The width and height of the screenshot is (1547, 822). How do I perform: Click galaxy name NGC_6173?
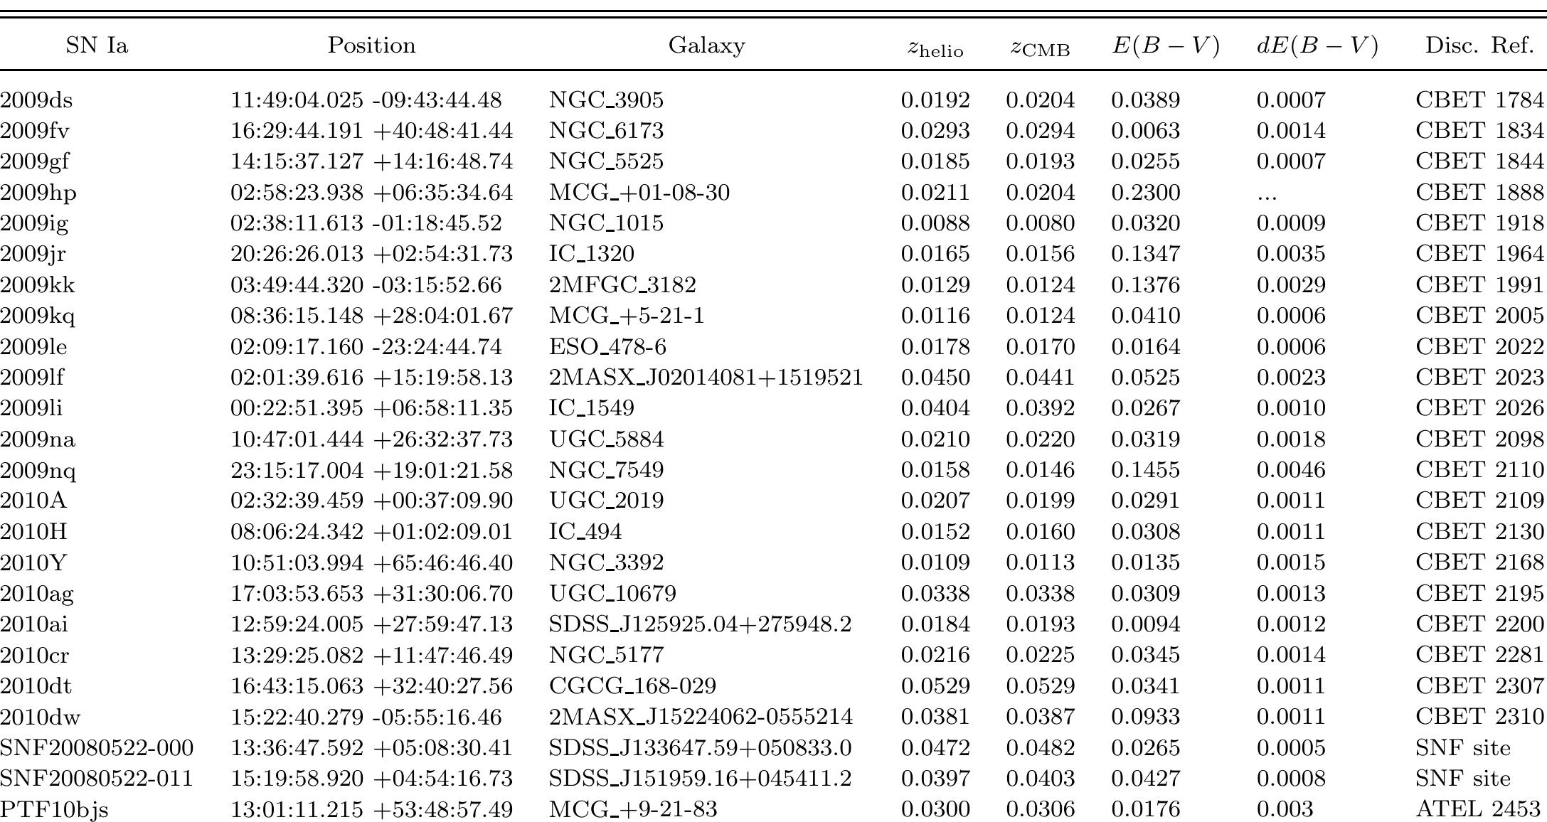(606, 131)
